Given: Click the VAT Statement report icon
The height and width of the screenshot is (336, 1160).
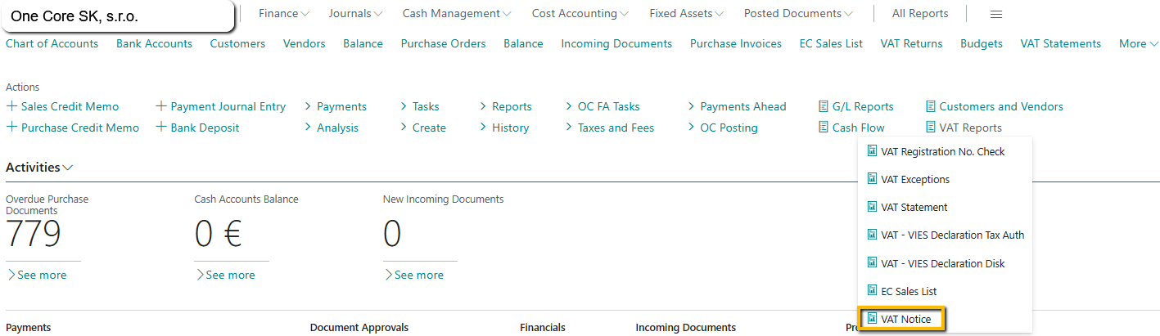Looking at the screenshot, I should pos(873,207).
